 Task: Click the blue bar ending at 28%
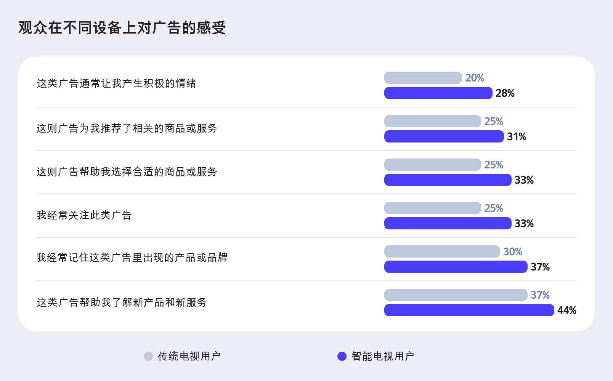point(438,93)
